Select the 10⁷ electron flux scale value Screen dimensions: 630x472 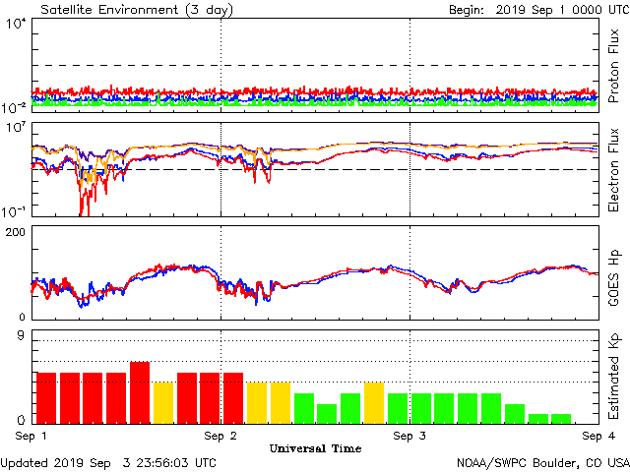(16, 128)
